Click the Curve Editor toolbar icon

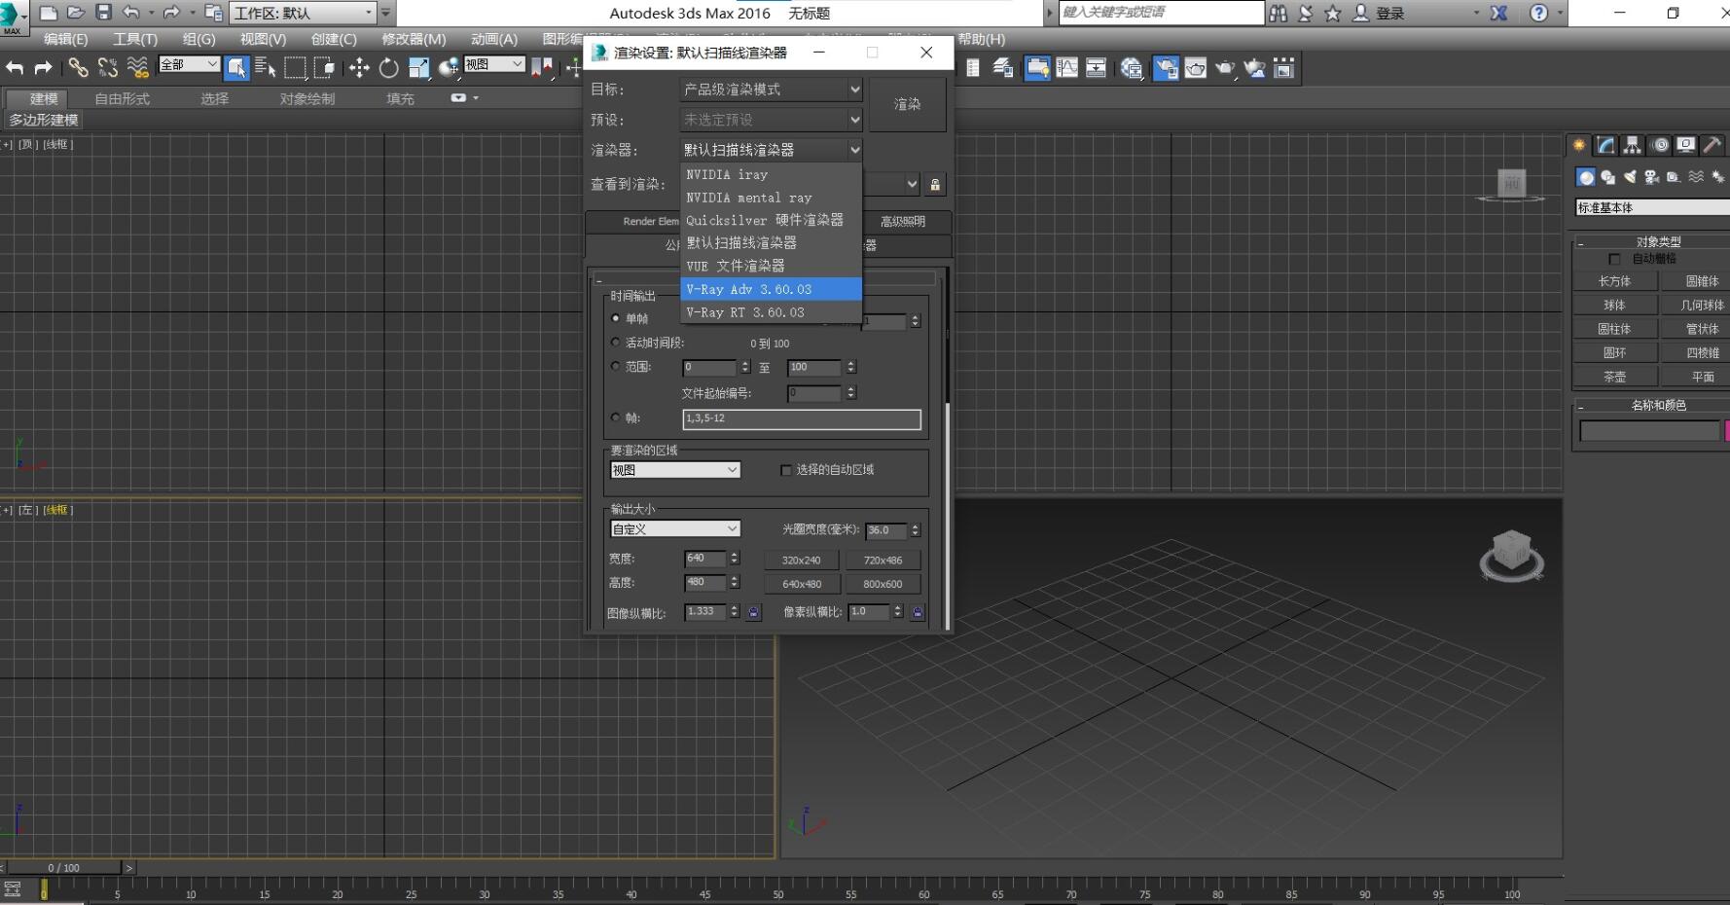pyautogui.click(x=1067, y=68)
